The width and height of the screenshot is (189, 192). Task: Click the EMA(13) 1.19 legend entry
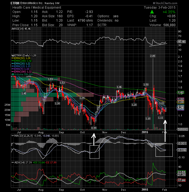(x=22, y=66)
